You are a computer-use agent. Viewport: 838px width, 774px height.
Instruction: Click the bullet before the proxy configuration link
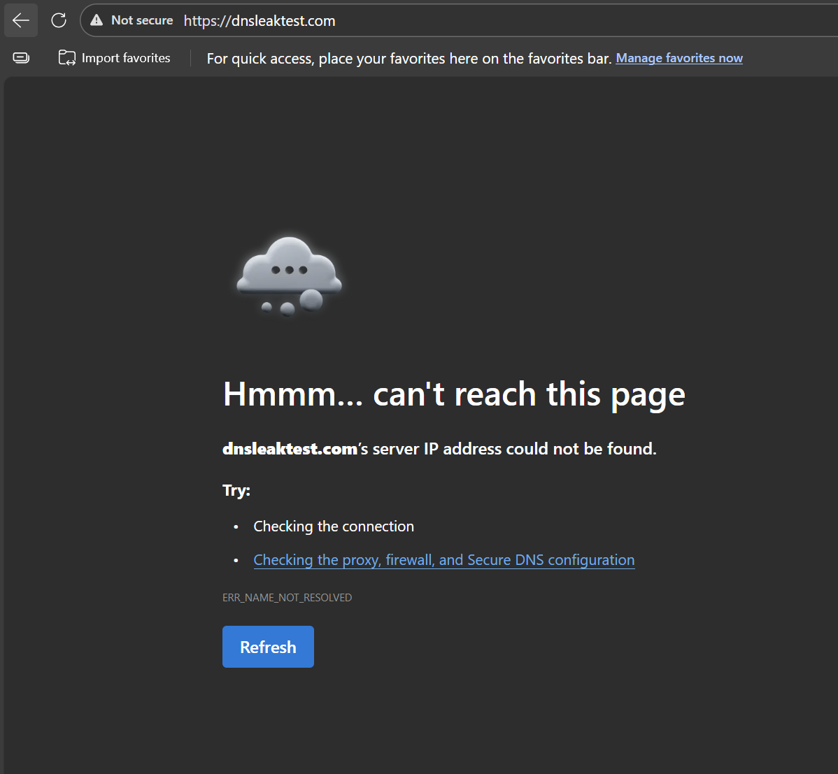tap(236, 561)
